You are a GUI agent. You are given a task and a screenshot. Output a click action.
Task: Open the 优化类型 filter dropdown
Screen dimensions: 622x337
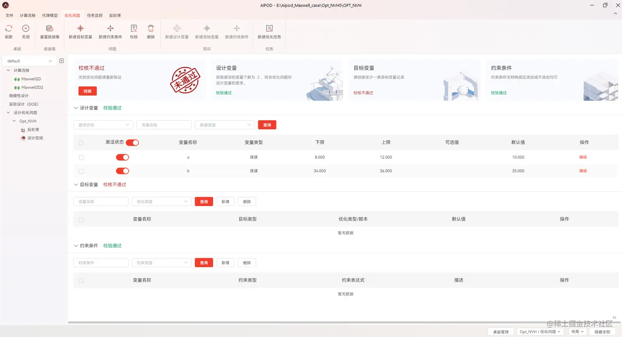point(161,202)
